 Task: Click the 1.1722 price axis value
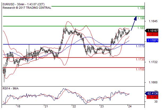coord(153,62)
